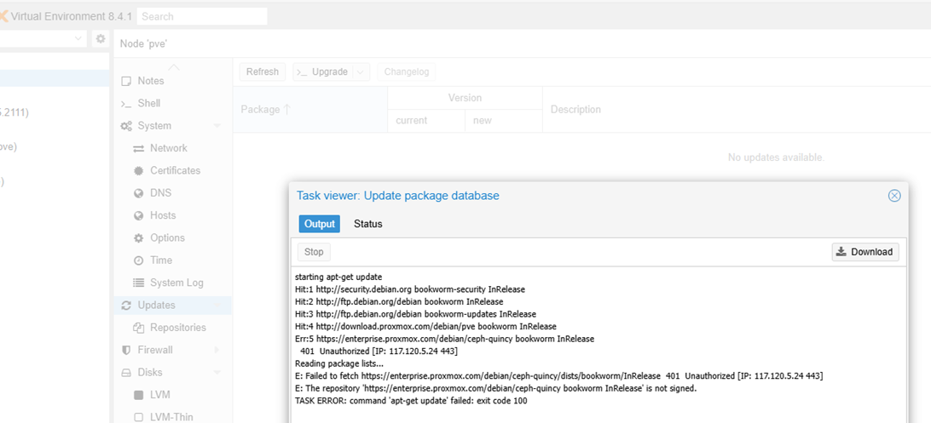This screenshot has height=423, width=931.
Task: Click the 'current' version column header
Action: coord(426,120)
